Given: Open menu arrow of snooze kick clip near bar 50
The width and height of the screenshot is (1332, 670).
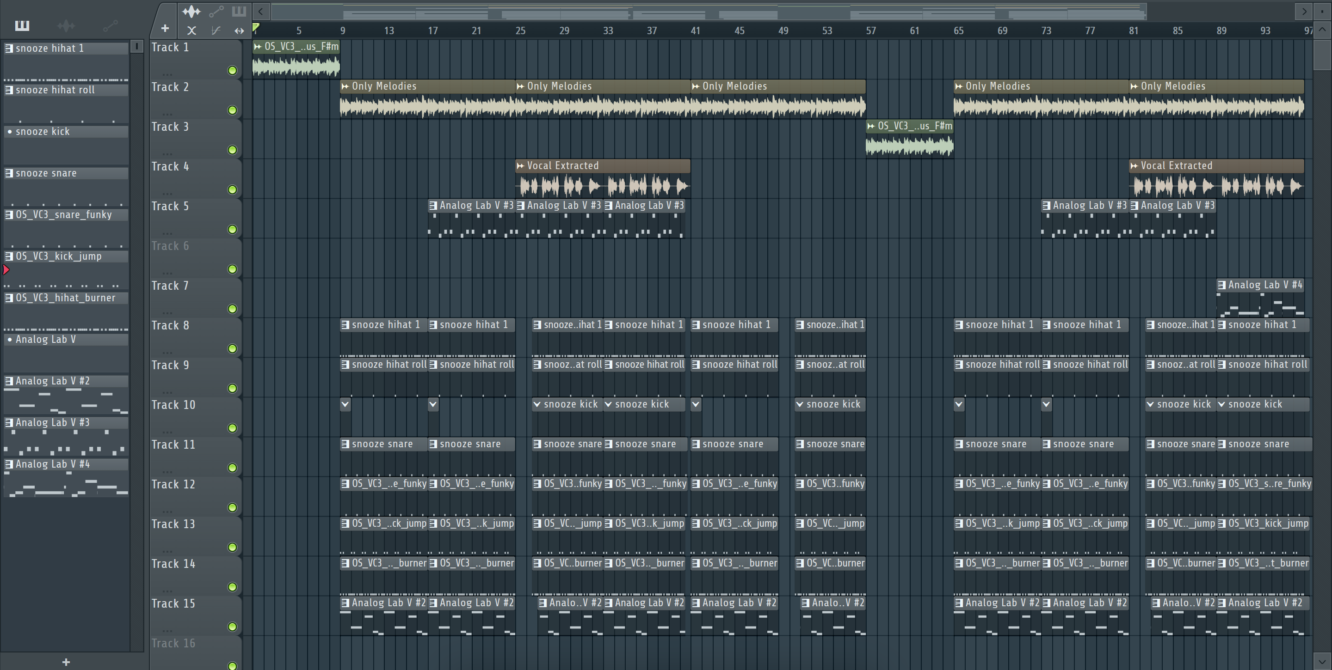Looking at the screenshot, I should click(800, 404).
